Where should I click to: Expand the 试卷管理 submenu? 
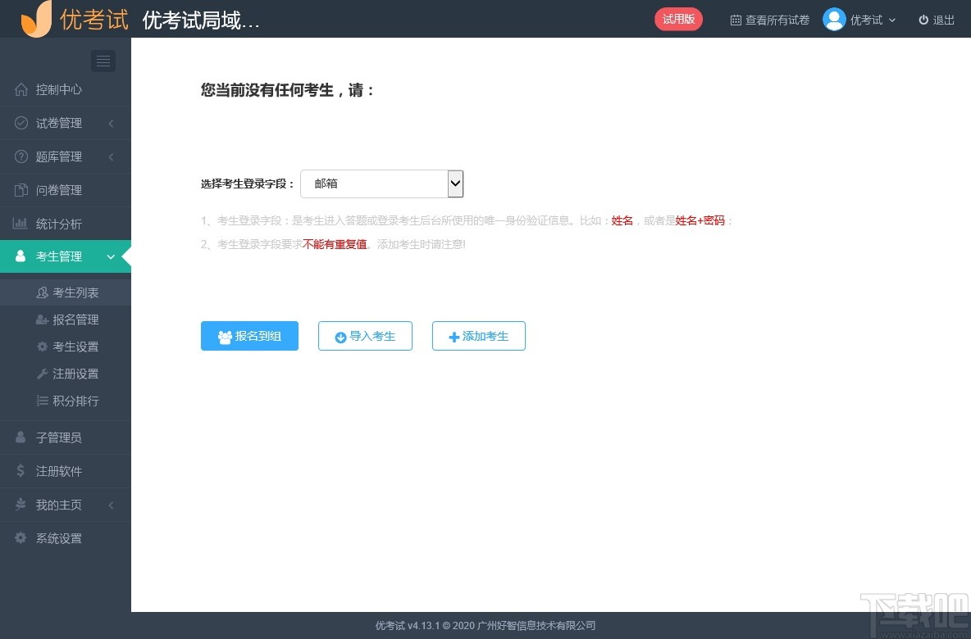[111, 123]
